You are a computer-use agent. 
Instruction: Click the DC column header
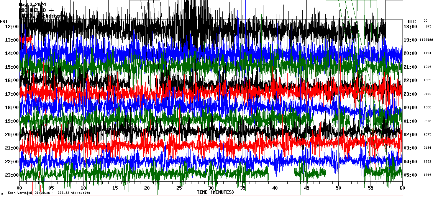point(425,21)
